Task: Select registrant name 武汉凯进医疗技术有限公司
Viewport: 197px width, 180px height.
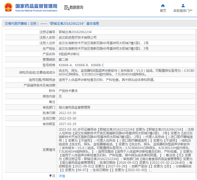Action: (77, 38)
